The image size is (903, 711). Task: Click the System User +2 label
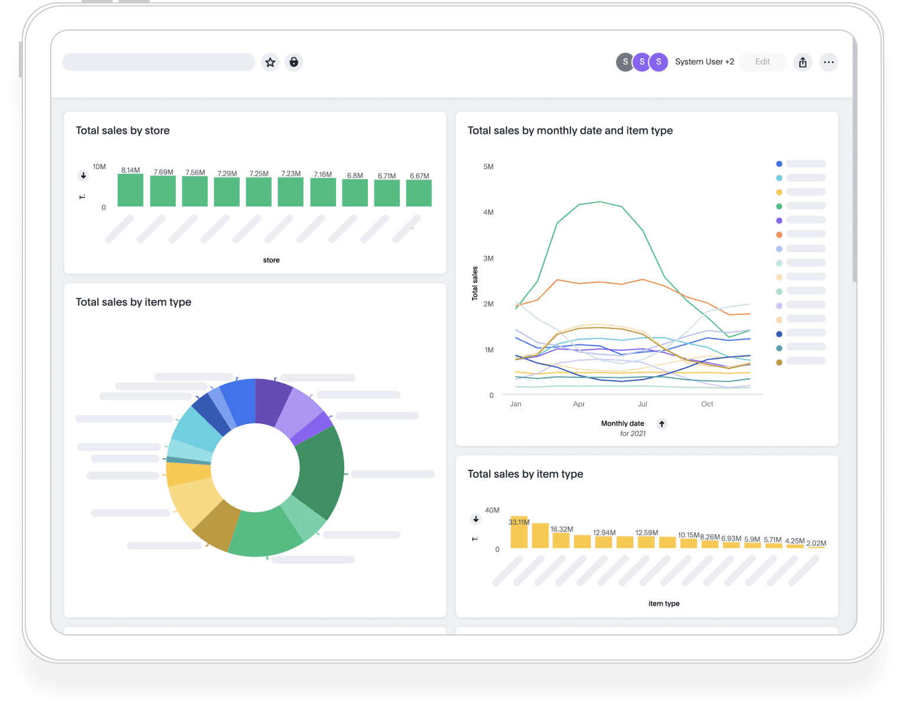[x=704, y=62]
